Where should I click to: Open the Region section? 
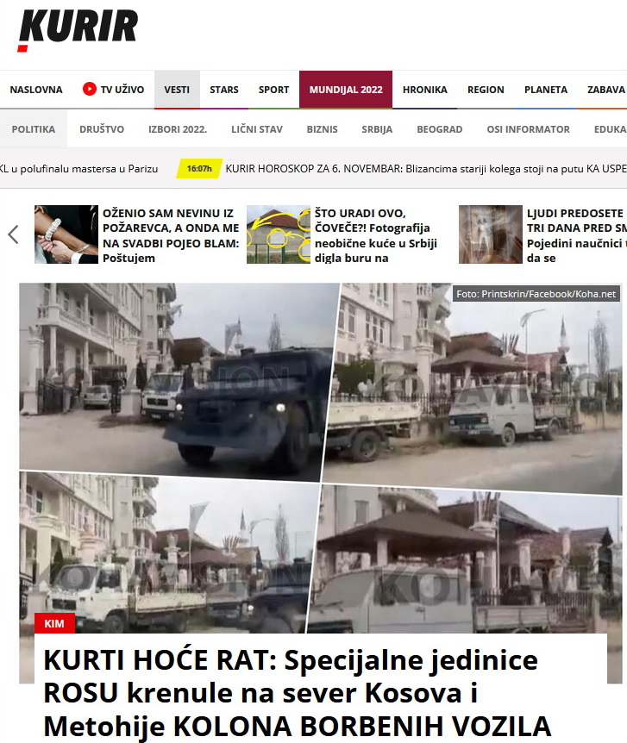coord(486,90)
